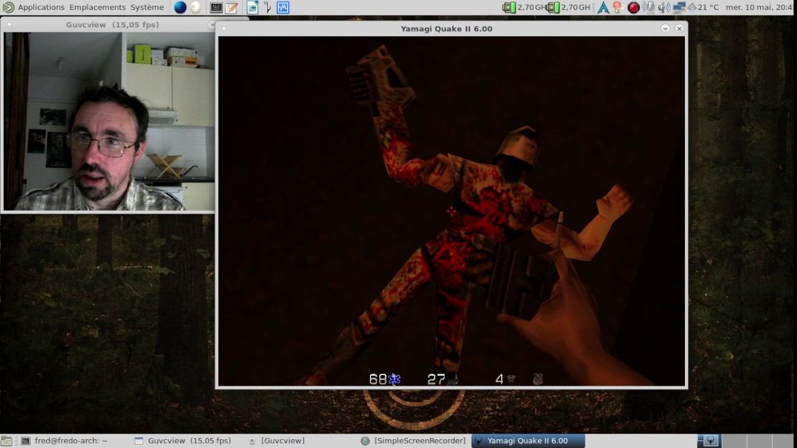
Task: Click the microphone tray icon
Action: pos(649,7)
